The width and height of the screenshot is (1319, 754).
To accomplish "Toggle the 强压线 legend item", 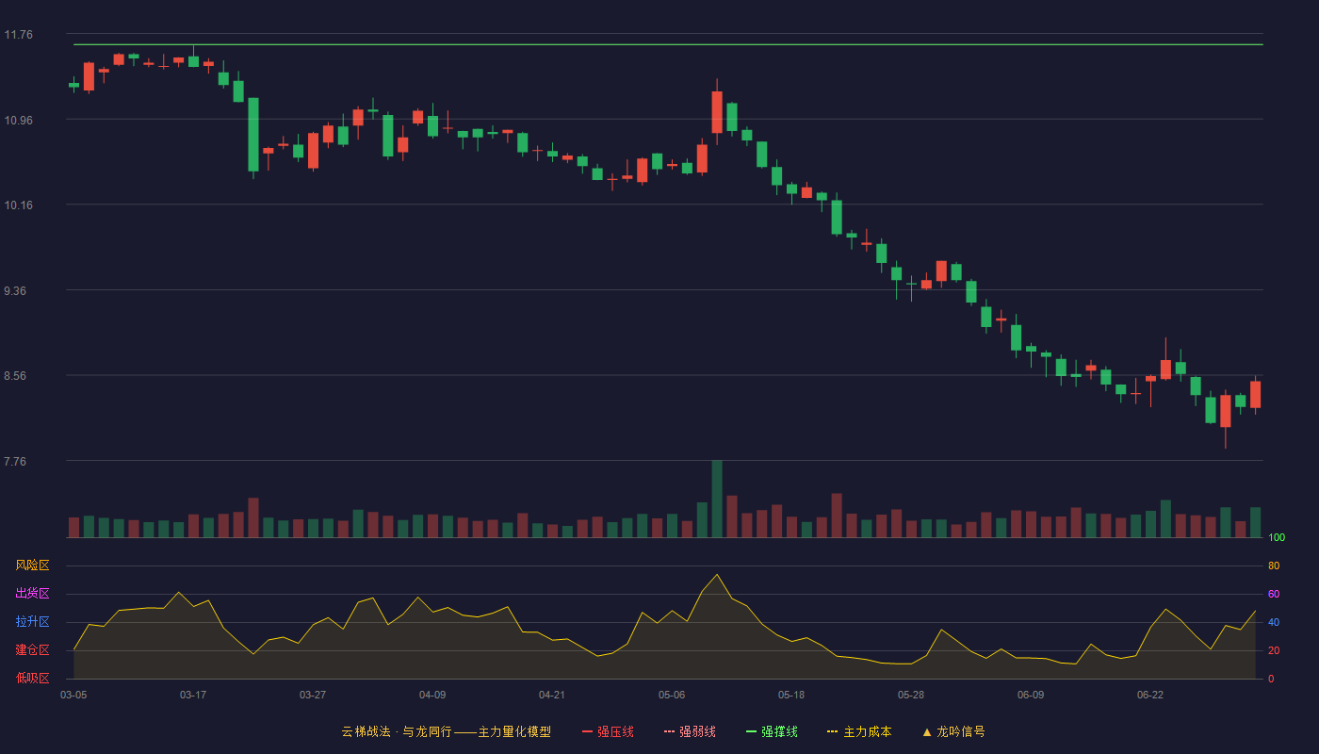I will click(608, 731).
